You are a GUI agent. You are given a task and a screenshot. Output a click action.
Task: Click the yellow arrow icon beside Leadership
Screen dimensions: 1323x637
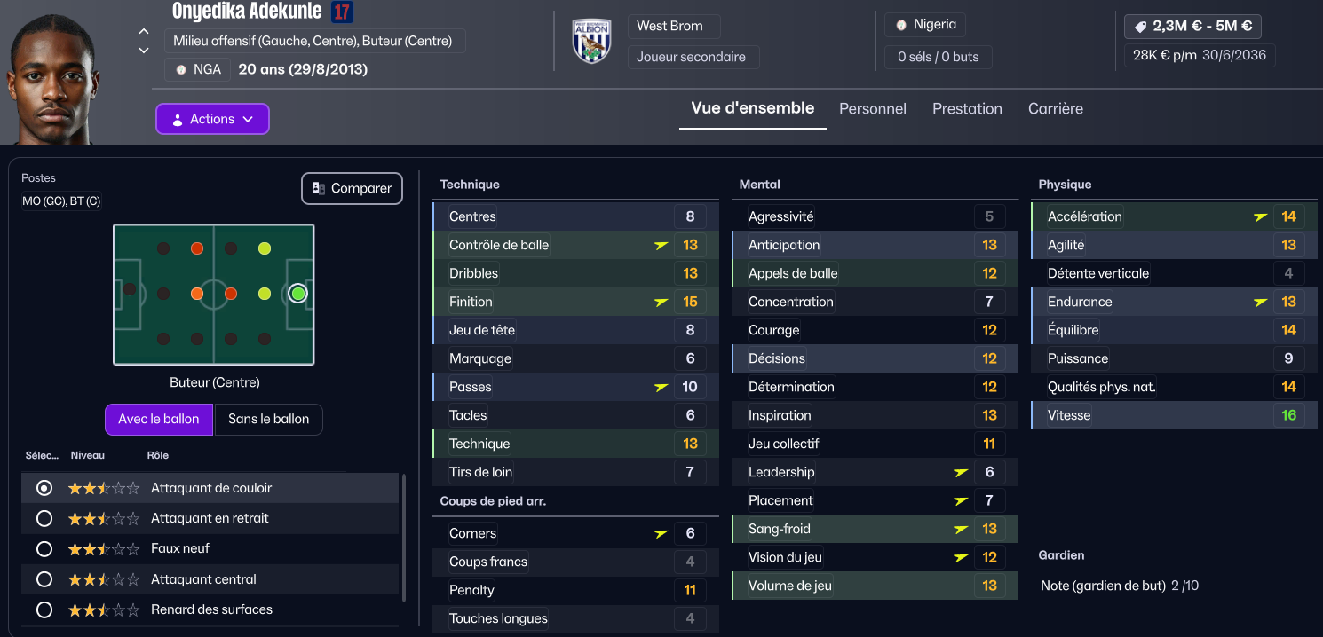click(x=960, y=472)
